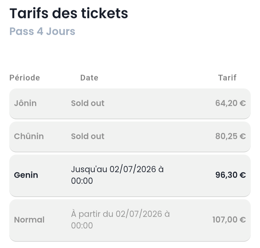
Task: Click the "Période" column header
Action: click(25, 78)
